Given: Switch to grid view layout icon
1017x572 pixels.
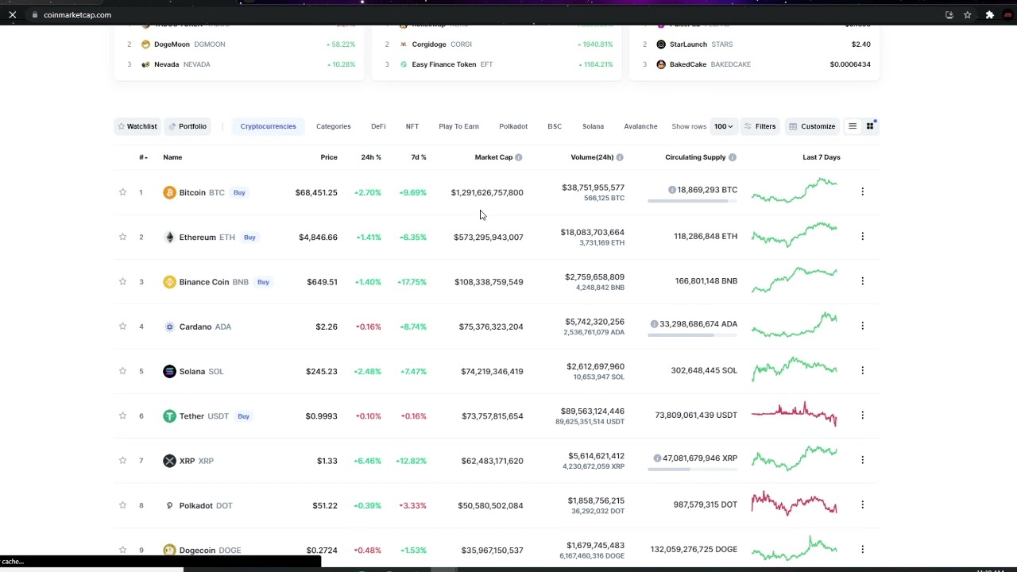Looking at the screenshot, I should coord(870,126).
